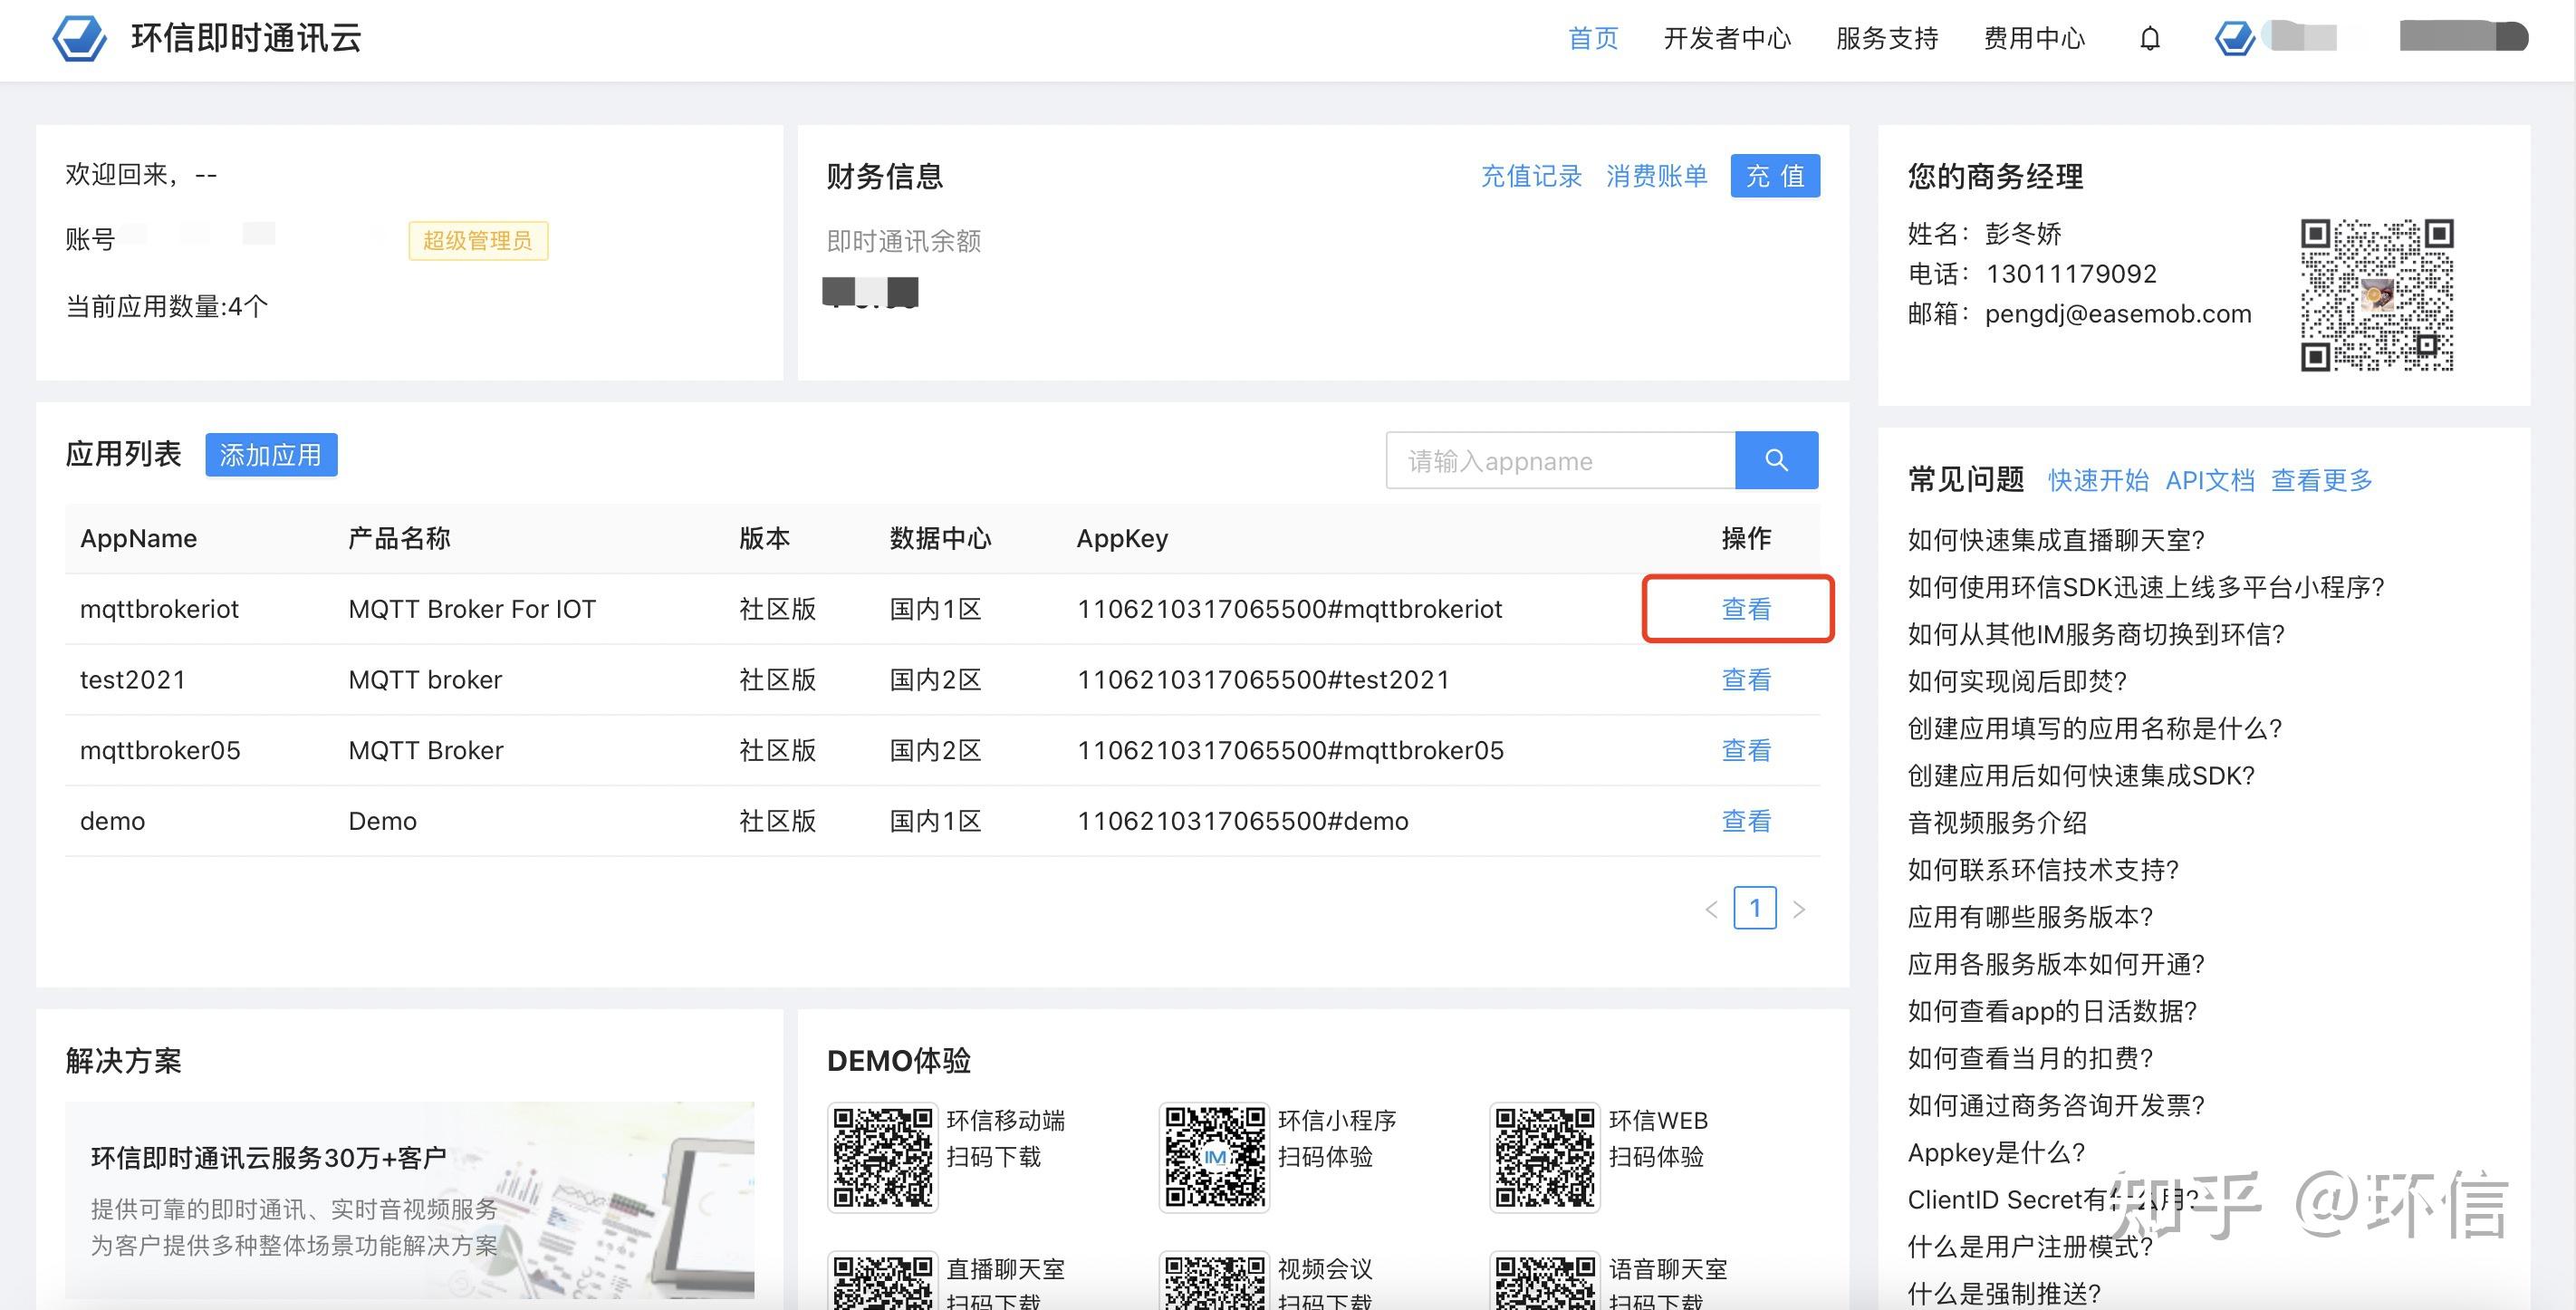Open 查看 for demo app
This screenshot has width=2576, height=1310.
coord(1745,821)
